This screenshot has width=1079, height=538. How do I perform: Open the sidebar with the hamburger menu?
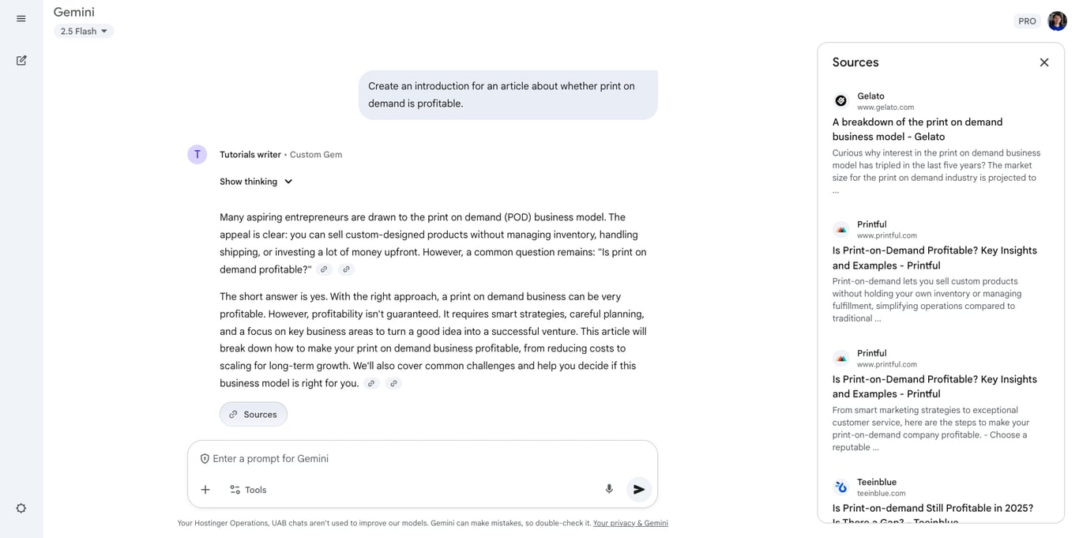(21, 18)
